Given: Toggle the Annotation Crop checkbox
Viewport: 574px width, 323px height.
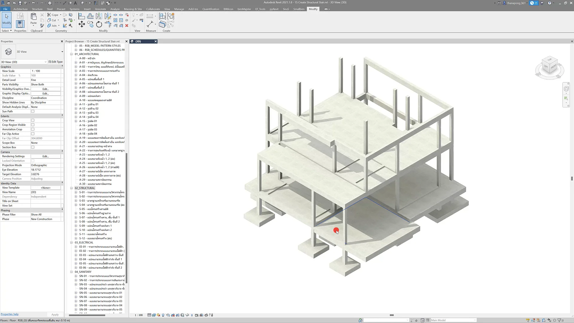Looking at the screenshot, I should tap(33, 129).
